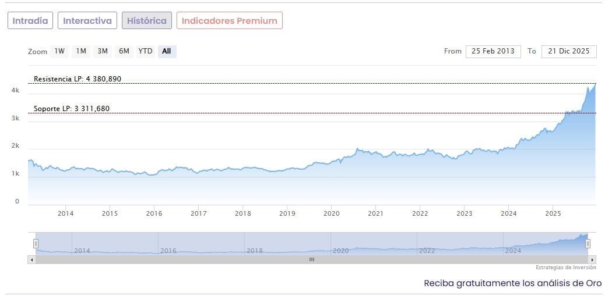
Task: Edit the To date field
Action: 569,51
